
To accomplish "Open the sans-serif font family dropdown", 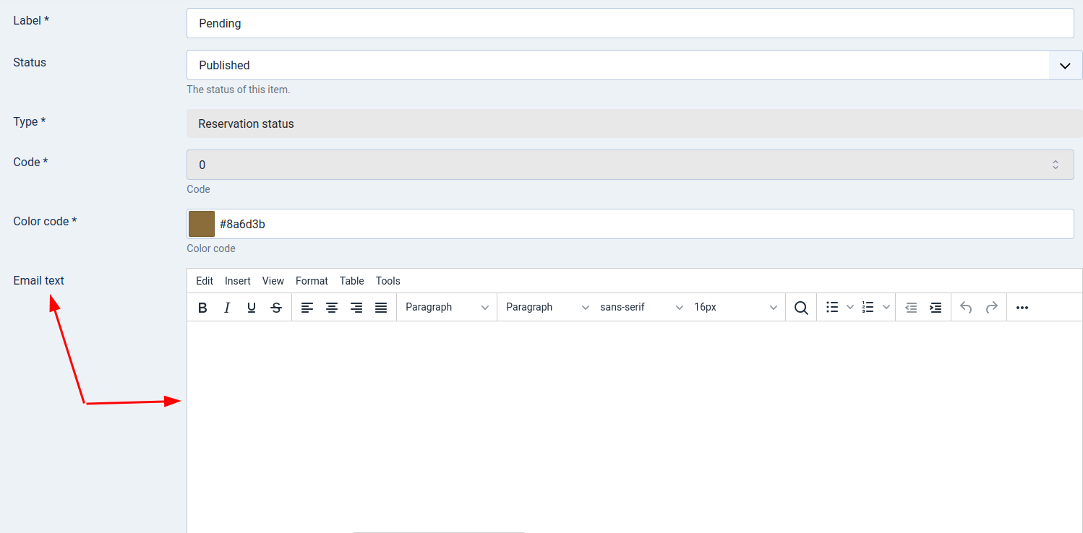I will pyautogui.click(x=641, y=308).
